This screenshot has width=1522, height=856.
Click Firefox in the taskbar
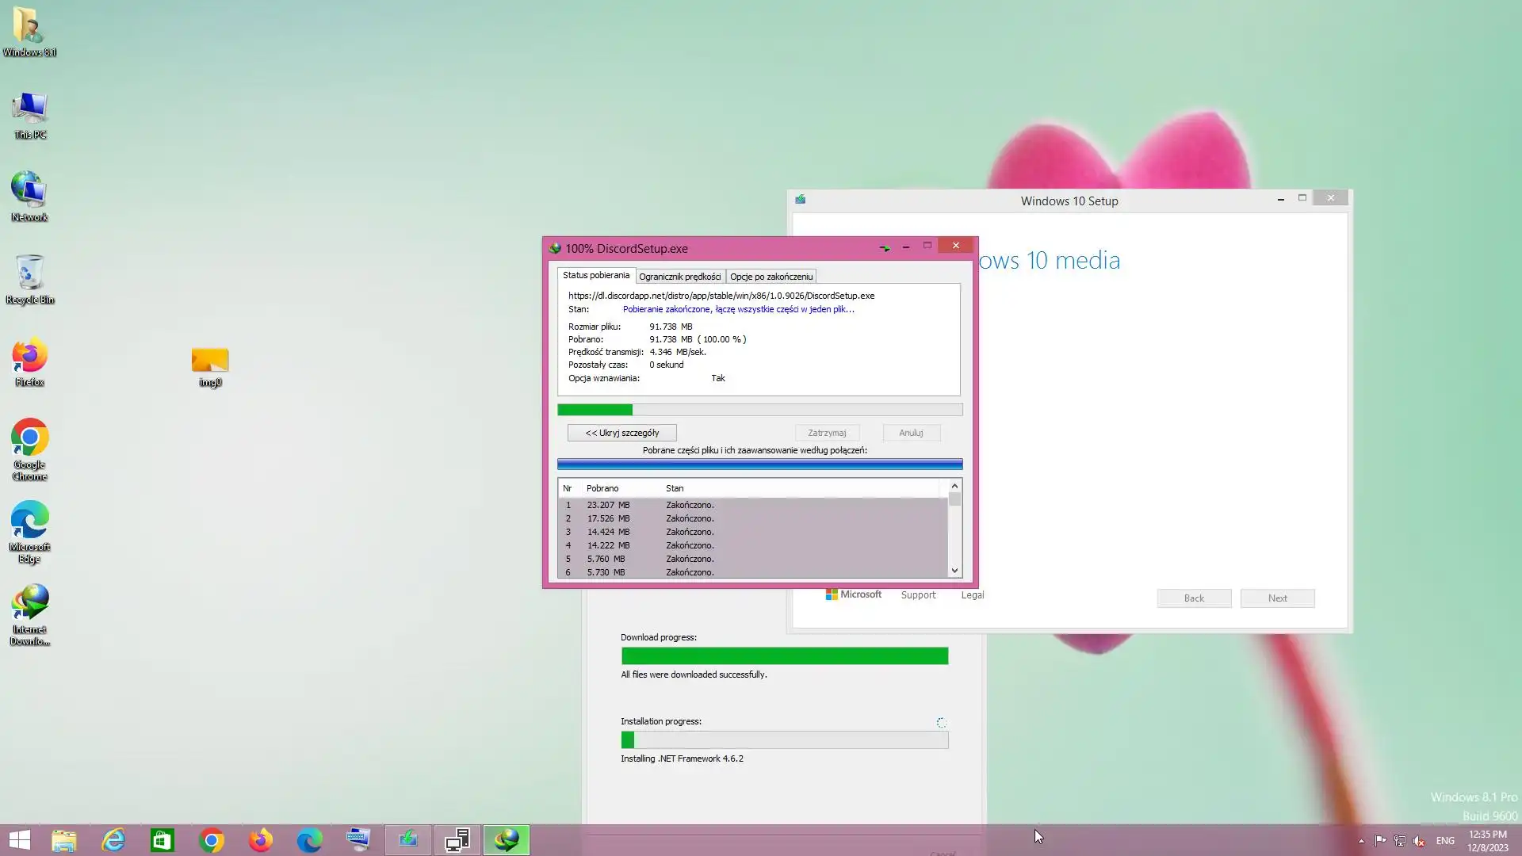point(261,840)
